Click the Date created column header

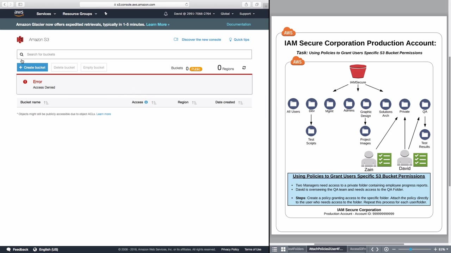(225, 102)
